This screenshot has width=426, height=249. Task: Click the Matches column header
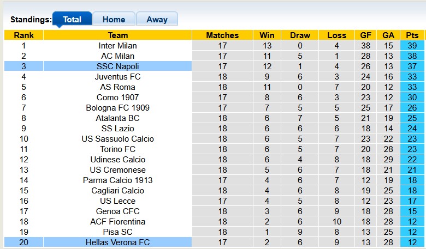tap(222, 35)
